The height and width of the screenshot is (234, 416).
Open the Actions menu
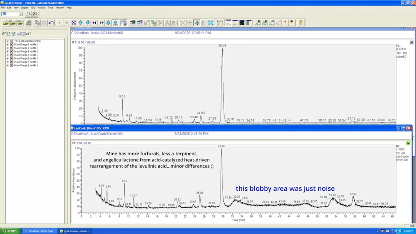click(42, 7)
